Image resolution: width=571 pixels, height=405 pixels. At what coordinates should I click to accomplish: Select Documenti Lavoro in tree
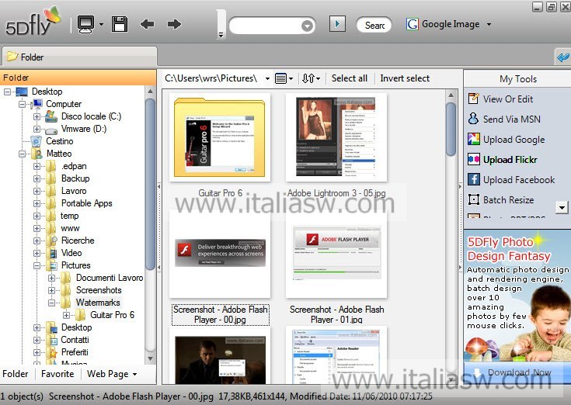pos(110,278)
